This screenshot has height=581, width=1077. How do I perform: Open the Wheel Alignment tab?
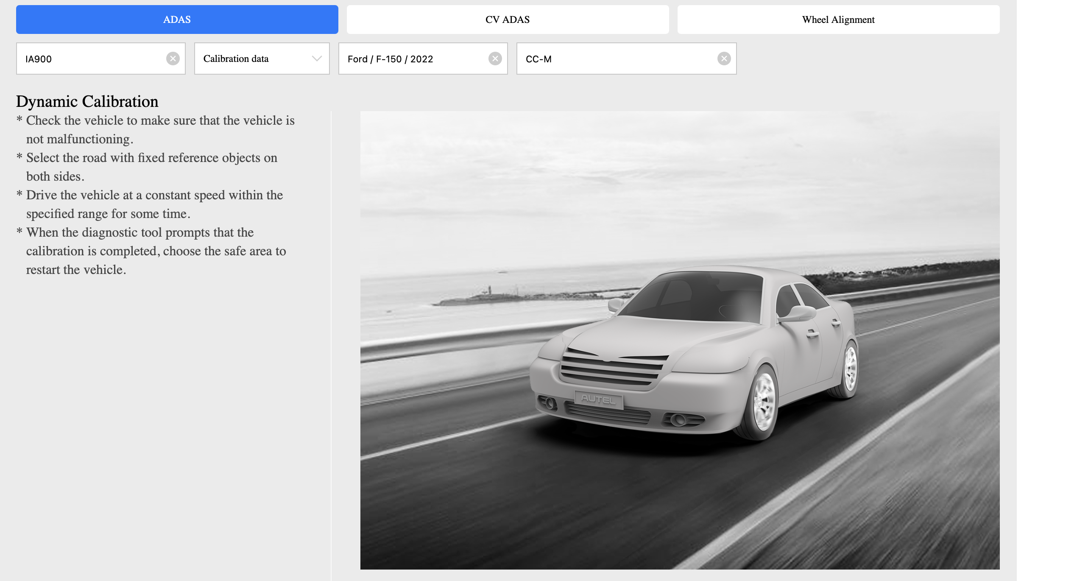(839, 20)
